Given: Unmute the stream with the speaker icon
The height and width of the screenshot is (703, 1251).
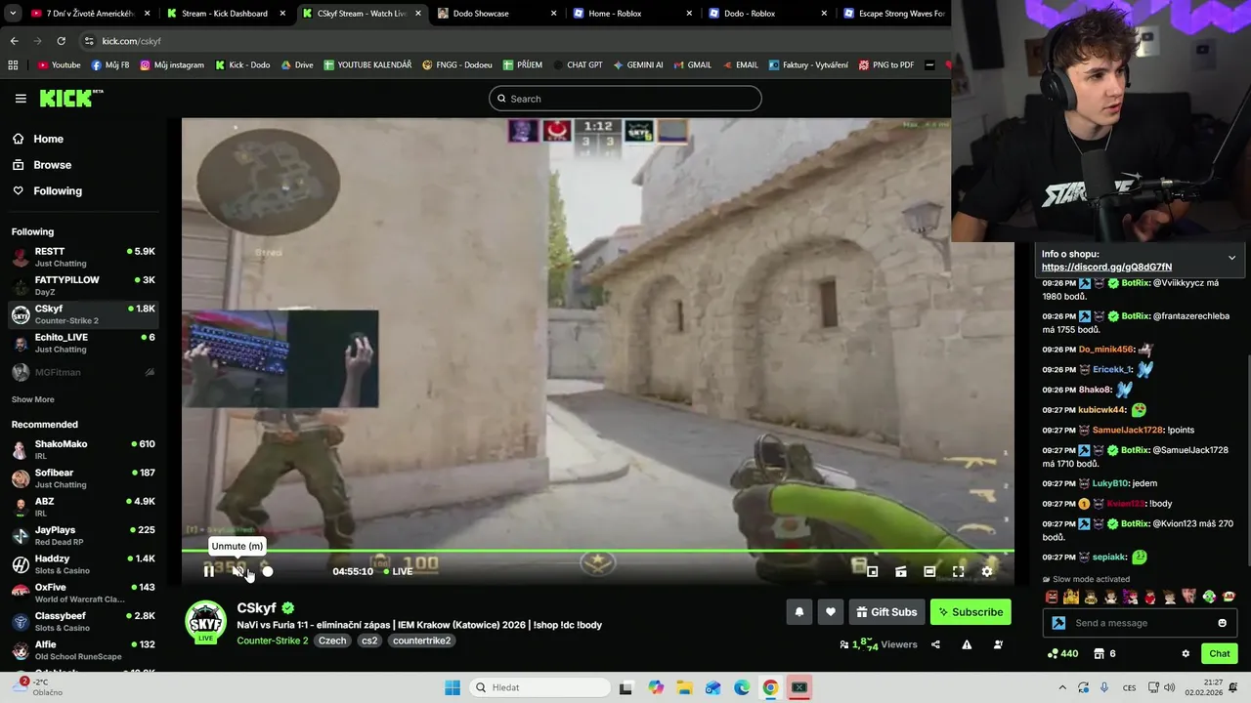Looking at the screenshot, I should pyautogui.click(x=237, y=571).
